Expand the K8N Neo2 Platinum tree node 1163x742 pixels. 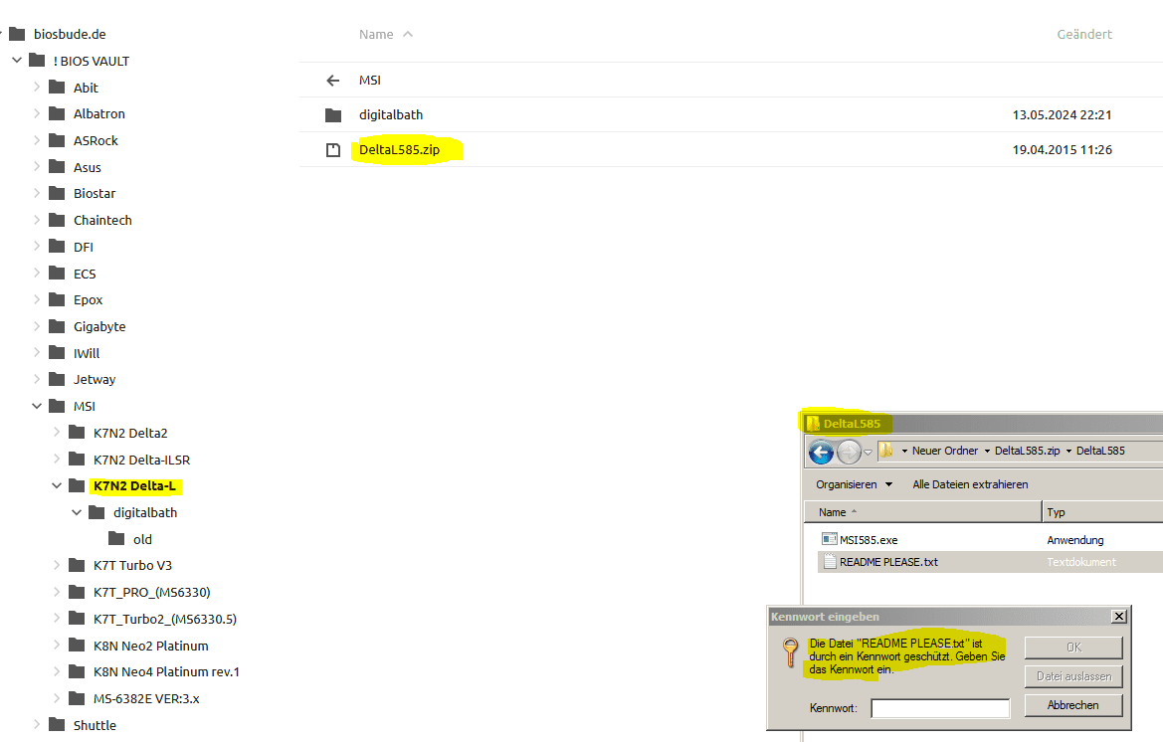(x=57, y=645)
